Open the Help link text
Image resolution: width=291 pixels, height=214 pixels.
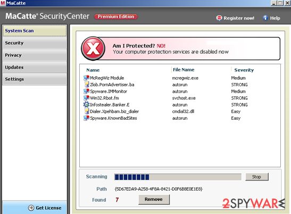[275, 18]
